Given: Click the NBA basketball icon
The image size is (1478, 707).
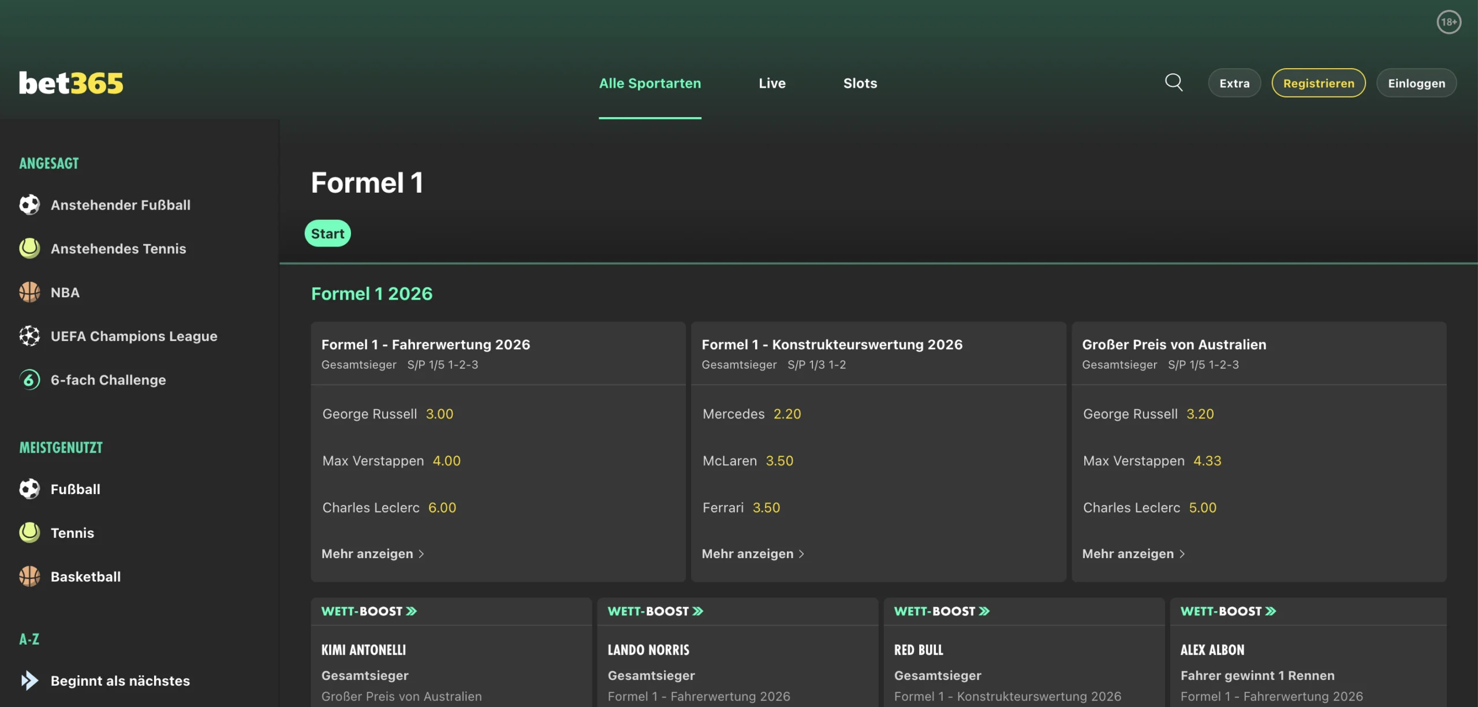Looking at the screenshot, I should [29, 293].
